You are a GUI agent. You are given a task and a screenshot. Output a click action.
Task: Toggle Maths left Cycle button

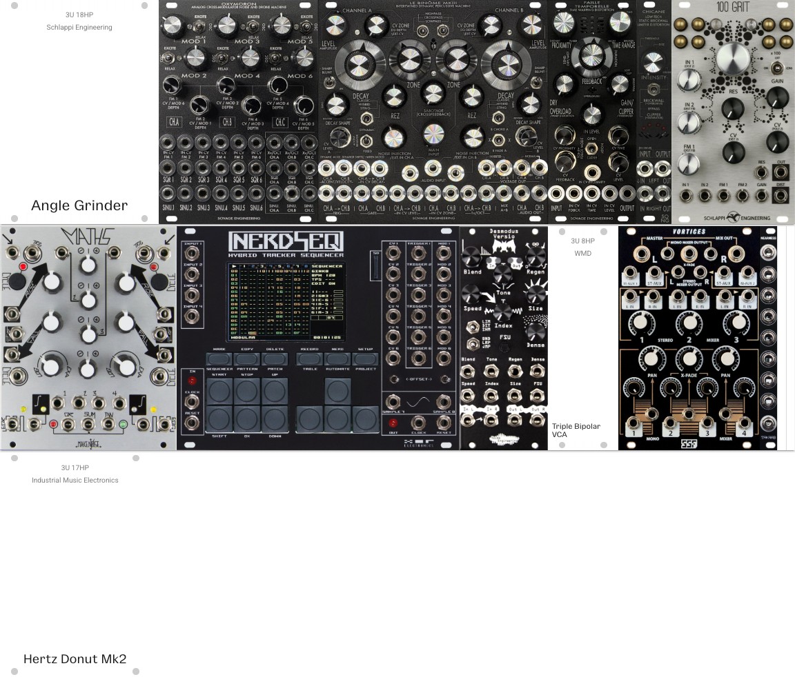coord(17,280)
